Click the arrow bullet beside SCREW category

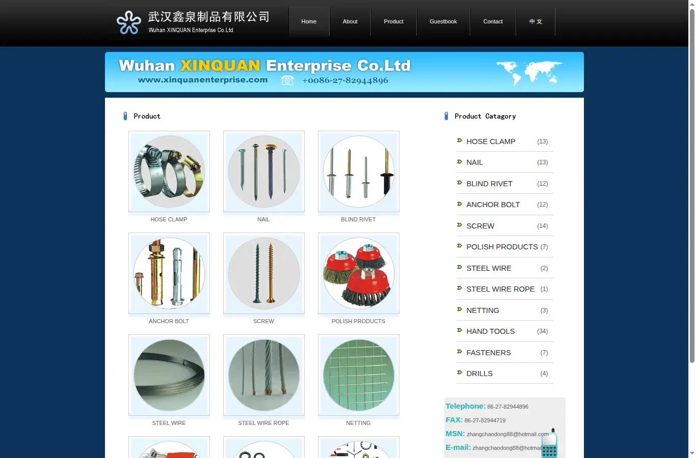[x=460, y=225]
